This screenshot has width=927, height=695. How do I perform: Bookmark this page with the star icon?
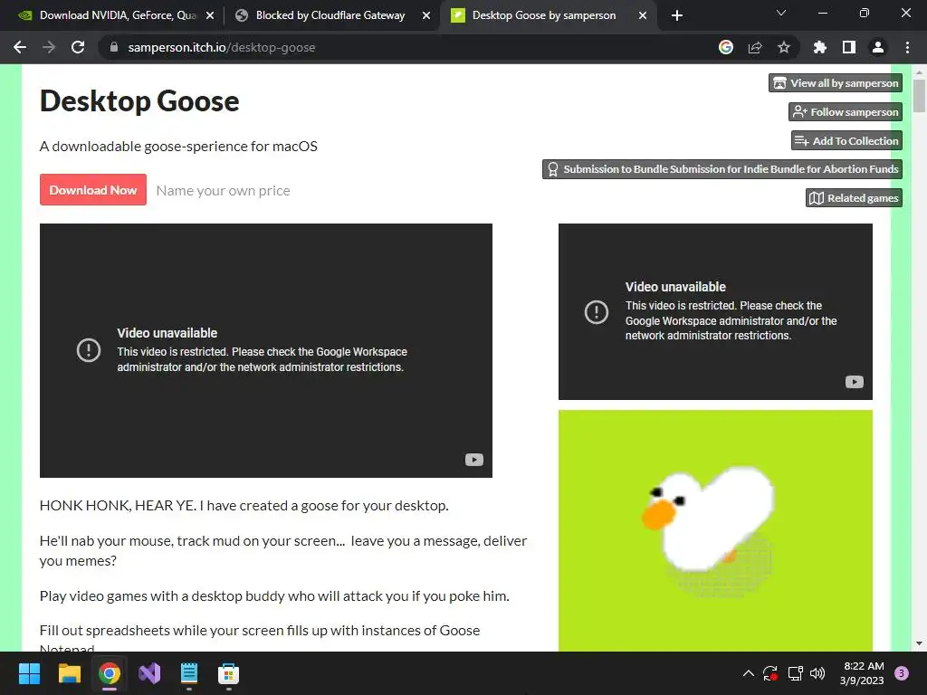click(x=784, y=47)
